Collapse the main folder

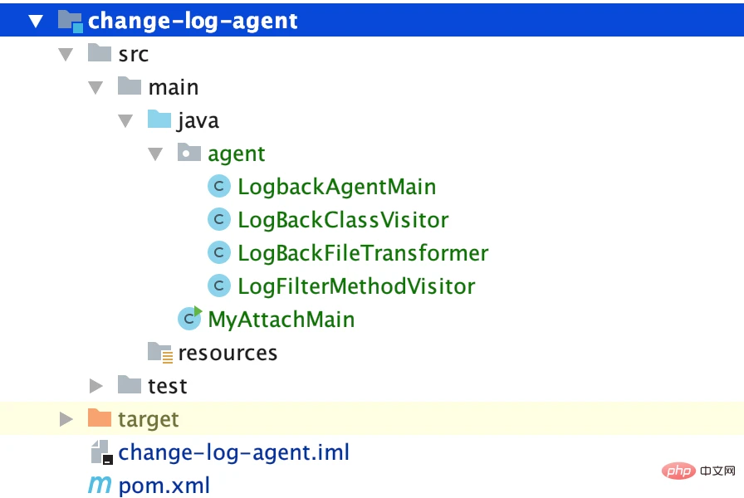pos(95,86)
